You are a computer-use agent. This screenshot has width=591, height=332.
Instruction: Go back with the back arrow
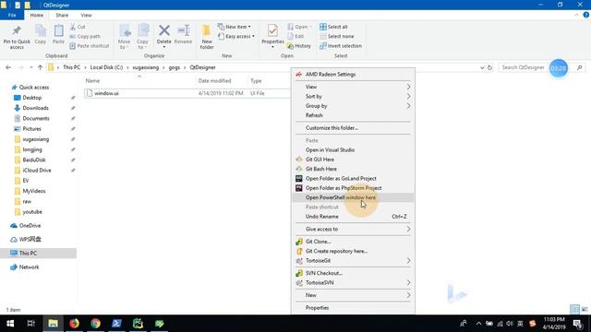[8, 67]
